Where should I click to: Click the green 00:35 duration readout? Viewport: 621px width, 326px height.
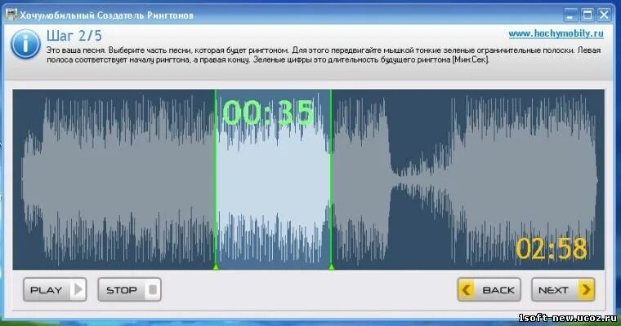point(268,113)
